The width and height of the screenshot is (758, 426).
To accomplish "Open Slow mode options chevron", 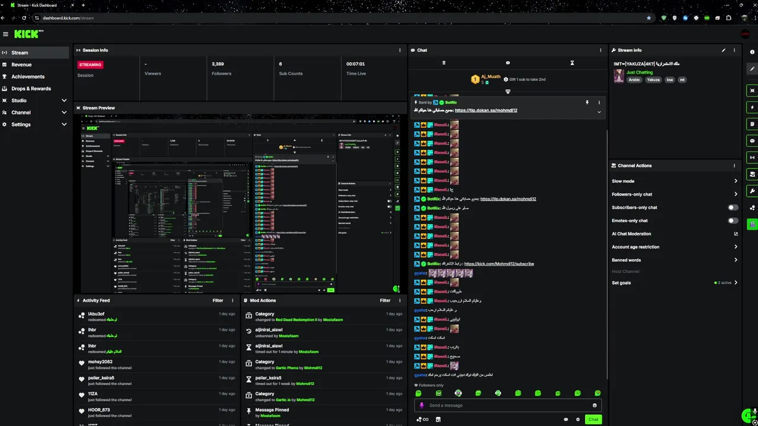I will tap(736, 181).
